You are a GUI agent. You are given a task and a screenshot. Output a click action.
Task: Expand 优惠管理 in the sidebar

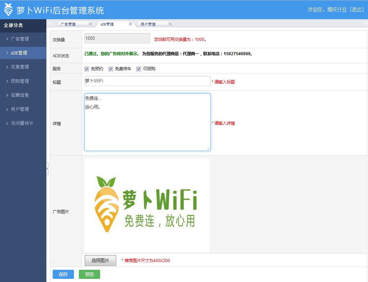point(20,67)
